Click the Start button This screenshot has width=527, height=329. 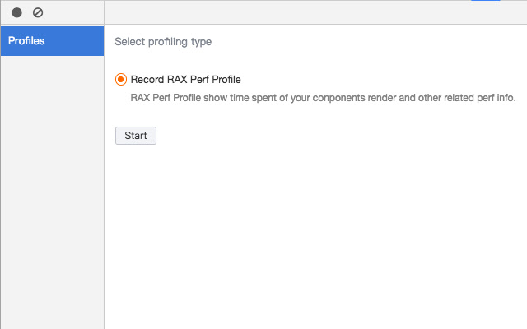[136, 136]
